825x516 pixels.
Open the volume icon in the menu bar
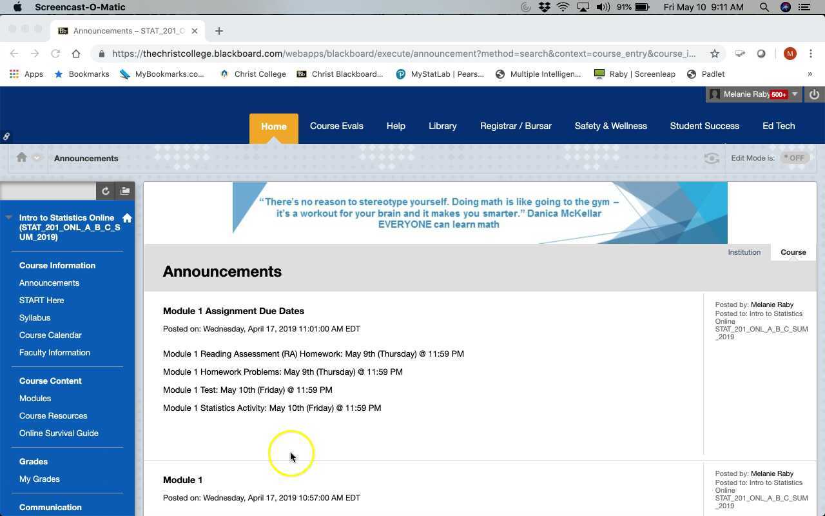coord(602,7)
